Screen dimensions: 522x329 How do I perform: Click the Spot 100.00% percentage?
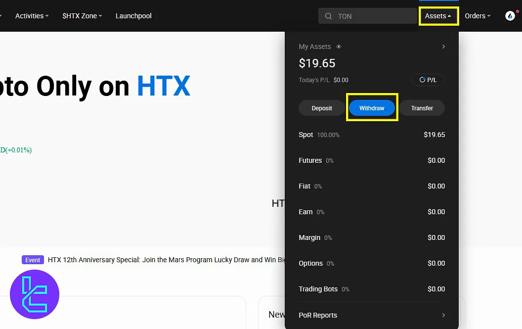(328, 135)
